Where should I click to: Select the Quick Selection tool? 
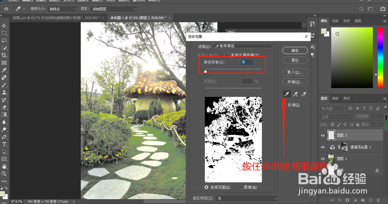click(x=4, y=48)
